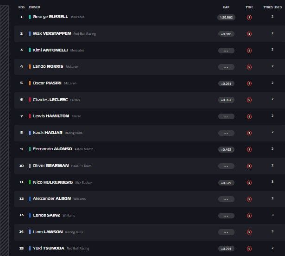Click the TYRES USED column header
The height and width of the screenshot is (256, 285).
pyautogui.click(x=272, y=7)
